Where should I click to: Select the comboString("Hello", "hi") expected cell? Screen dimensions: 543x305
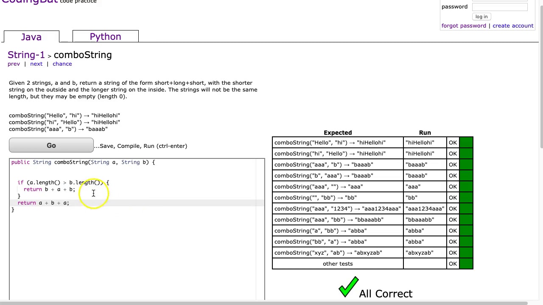click(x=338, y=143)
